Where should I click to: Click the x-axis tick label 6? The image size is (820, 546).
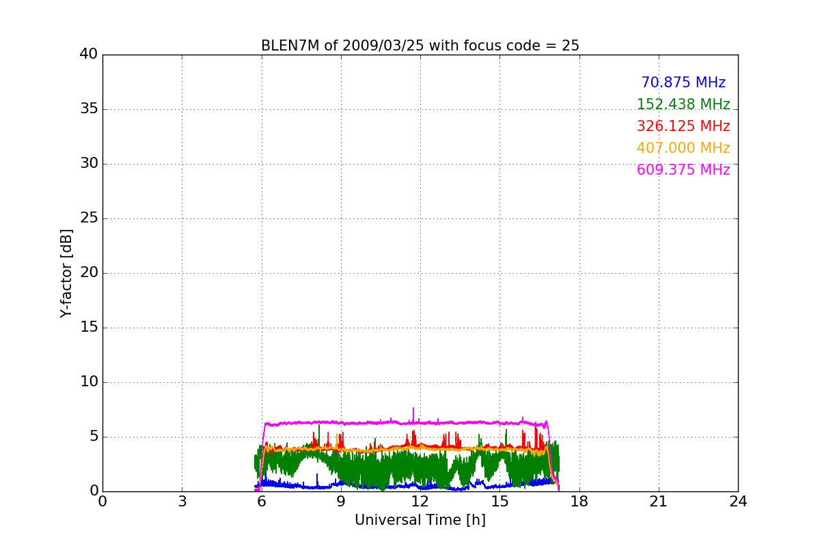click(x=261, y=502)
